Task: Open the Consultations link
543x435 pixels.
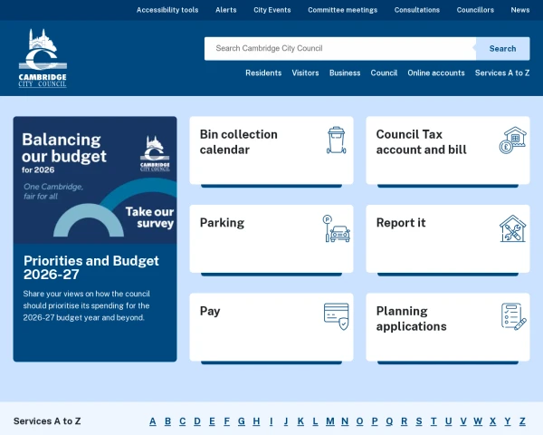Action: tap(417, 10)
